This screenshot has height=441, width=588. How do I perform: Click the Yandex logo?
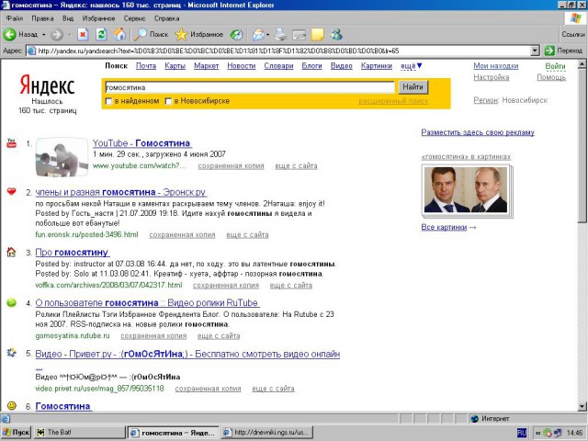tap(47, 85)
